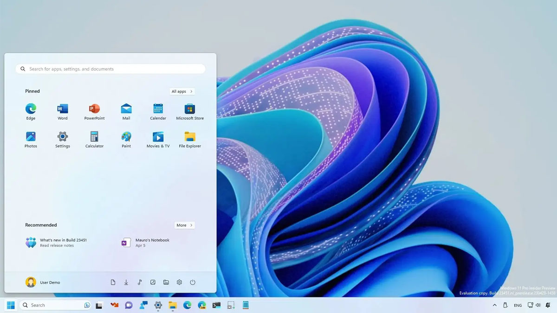Open the blue people chat taskbar icon
This screenshot has width=557, height=313.
coord(143,305)
